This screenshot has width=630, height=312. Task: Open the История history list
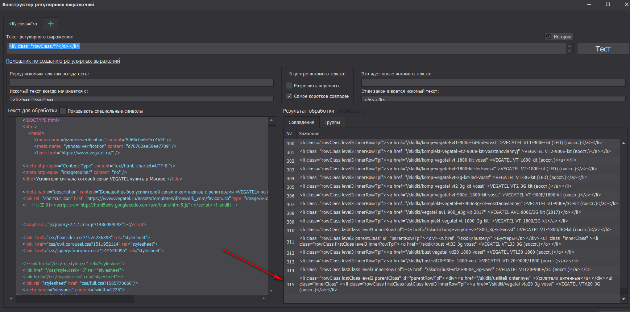tap(559, 37)
